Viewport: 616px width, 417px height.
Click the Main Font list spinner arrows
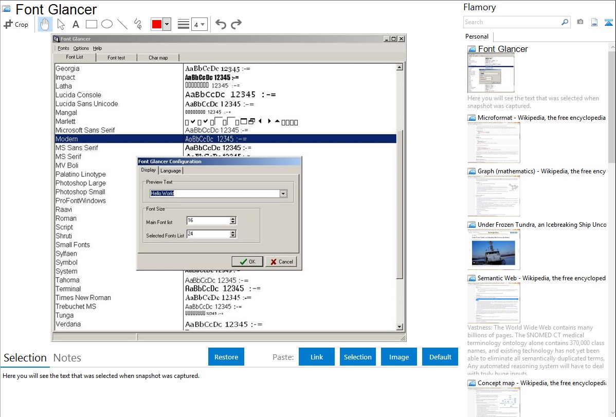[233, 221]
